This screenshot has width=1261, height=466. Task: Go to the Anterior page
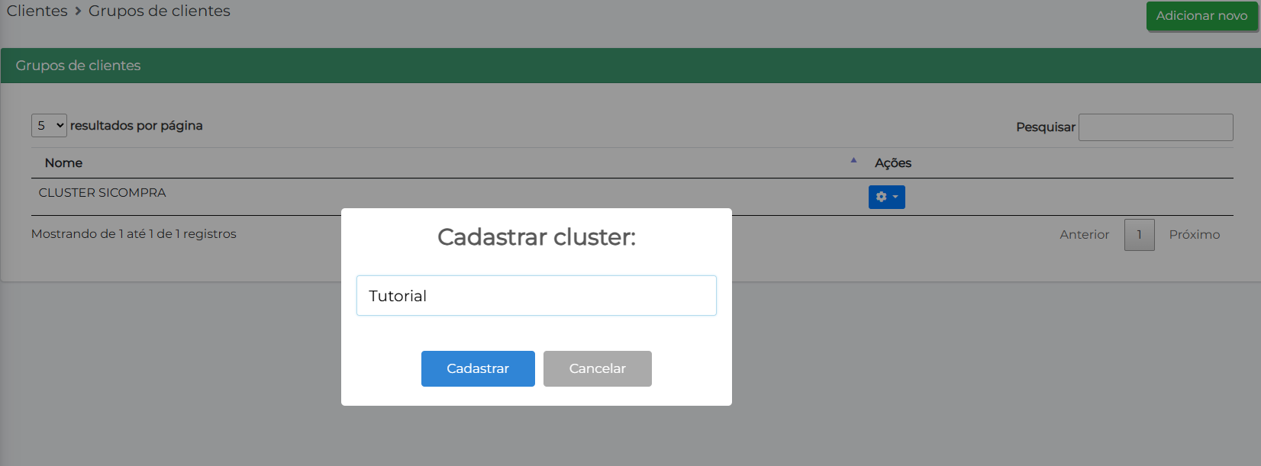point(1084,235)
